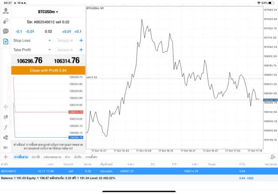This screenshot has height=194, width=278.
Task: Switch to the ข่าว (News) tab
Action: coord(67,157)
